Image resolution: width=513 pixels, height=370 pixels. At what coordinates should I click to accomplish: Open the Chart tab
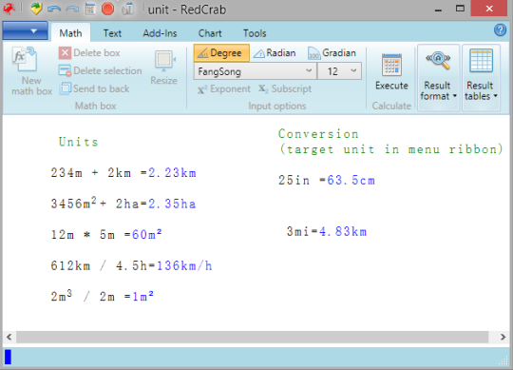(210, 33)
